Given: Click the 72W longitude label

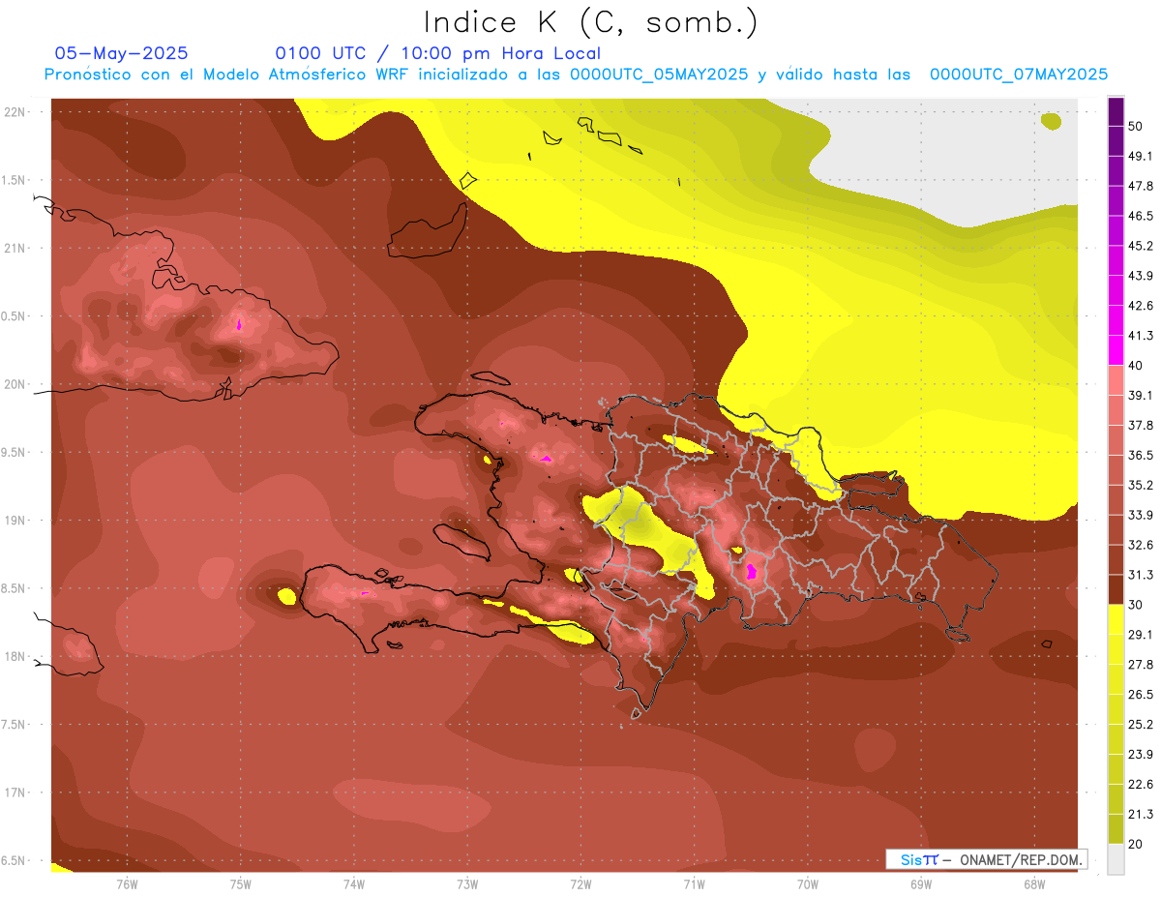Looking at the screenshot, I should 580,885.
